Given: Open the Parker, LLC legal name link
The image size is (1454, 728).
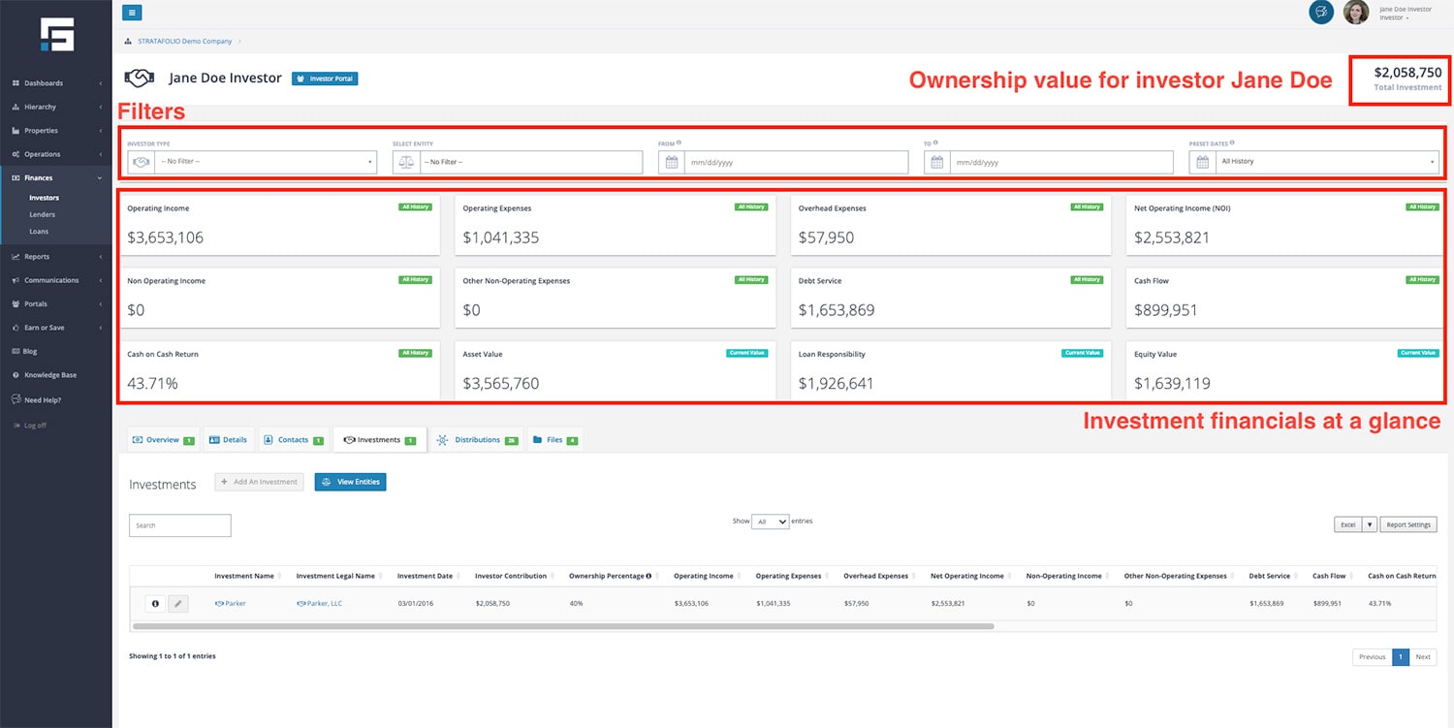Looking at the screenshot, I should [x=324, y=604].
